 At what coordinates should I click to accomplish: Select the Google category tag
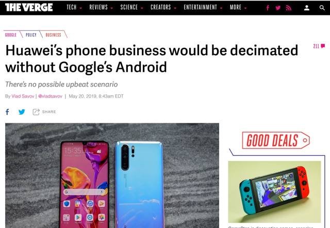coord(11,35)
